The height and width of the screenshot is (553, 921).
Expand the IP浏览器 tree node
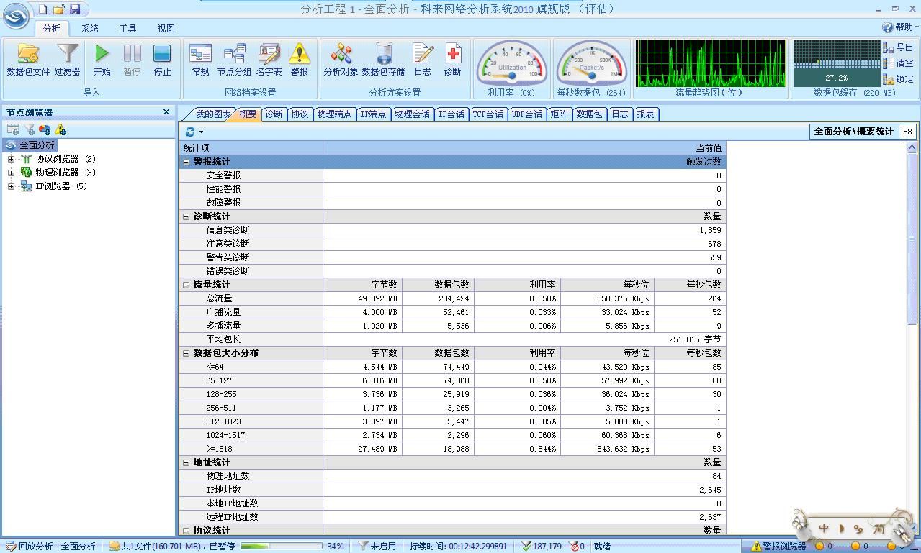coord(12,186)
